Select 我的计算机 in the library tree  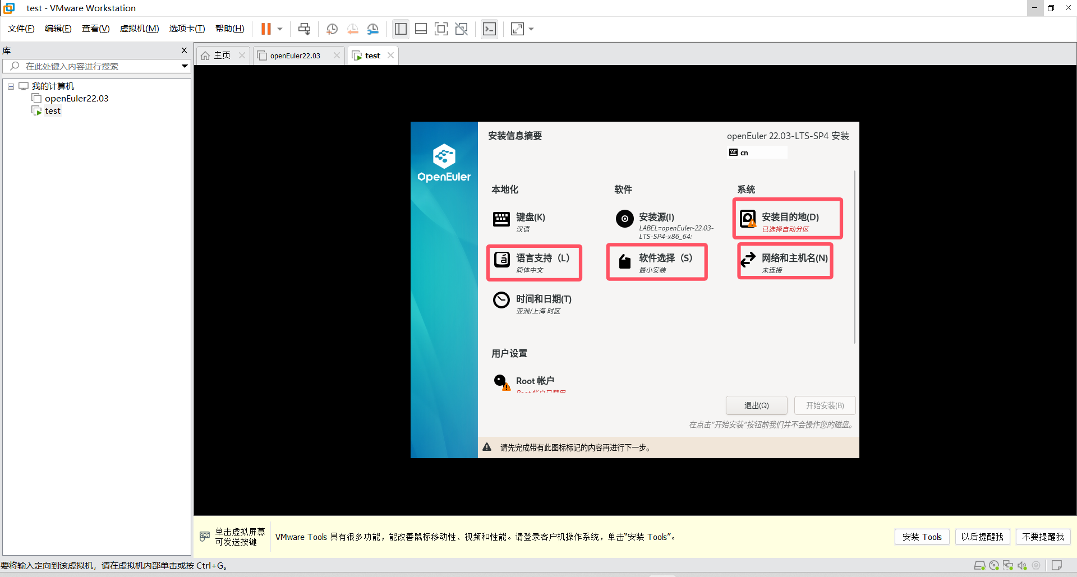tap(53, 86)
